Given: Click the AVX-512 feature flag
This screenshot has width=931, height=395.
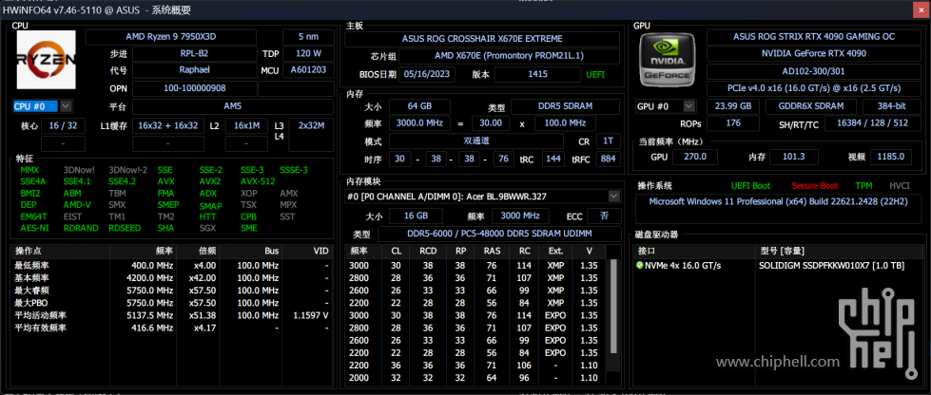Looking at the screenshot, I should (258, 181).
